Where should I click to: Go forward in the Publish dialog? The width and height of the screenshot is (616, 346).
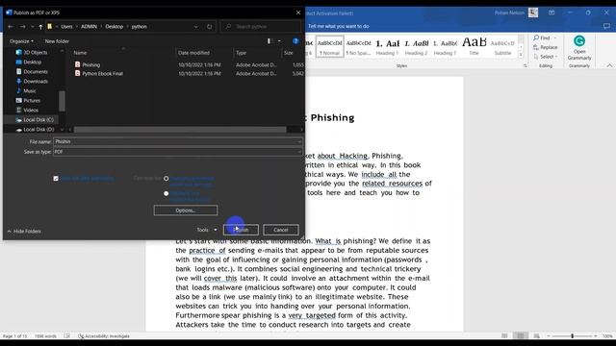point(22,27)
